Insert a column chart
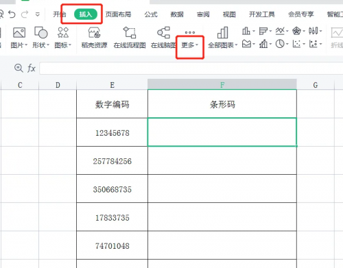This screenshot has height=268, width=343. (246, 31)
